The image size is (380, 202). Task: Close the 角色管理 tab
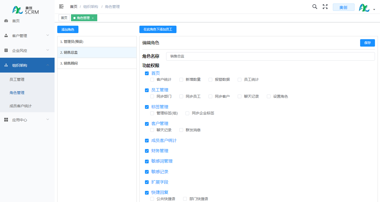pos(93,18)
